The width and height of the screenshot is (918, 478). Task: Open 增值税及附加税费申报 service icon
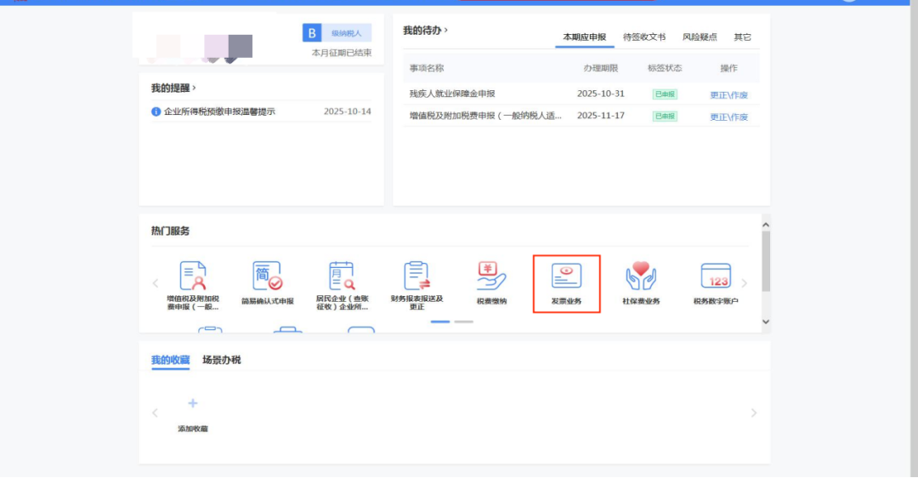[193, 285]
